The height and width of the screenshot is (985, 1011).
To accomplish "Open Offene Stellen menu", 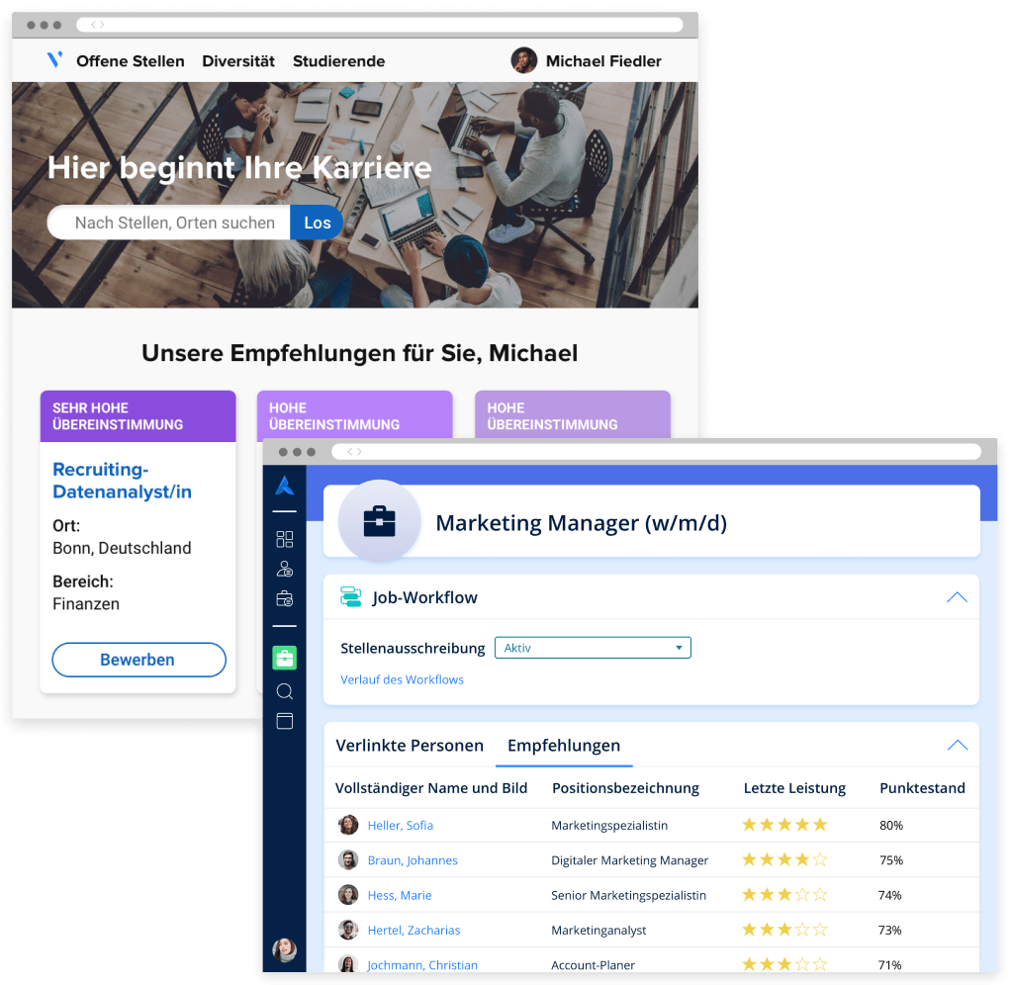I will [131, 61].
